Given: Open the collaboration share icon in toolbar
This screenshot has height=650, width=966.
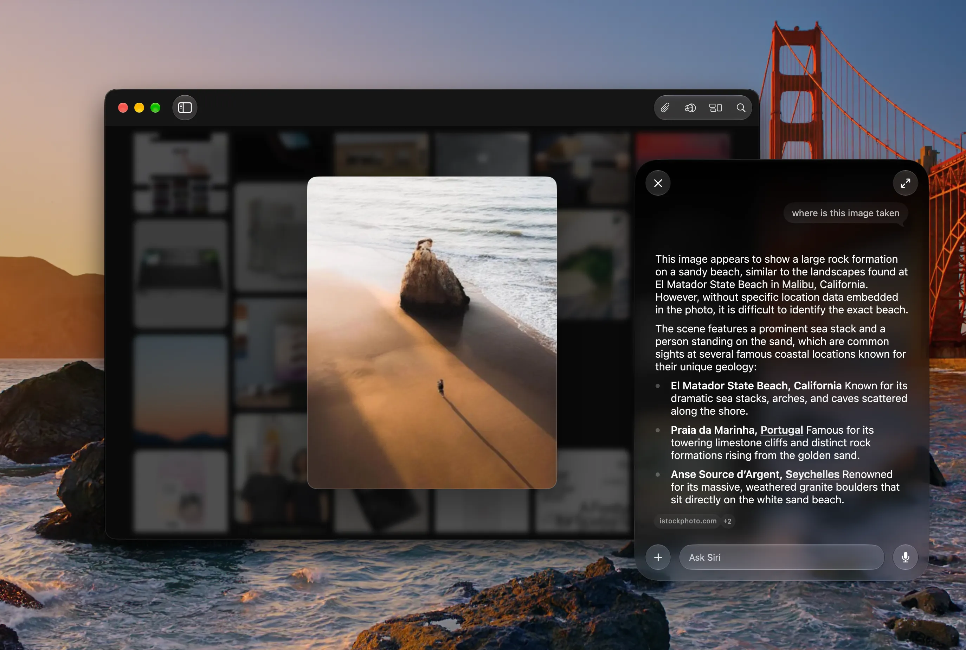Looking at the screenshot, I should tap(690, 108).
